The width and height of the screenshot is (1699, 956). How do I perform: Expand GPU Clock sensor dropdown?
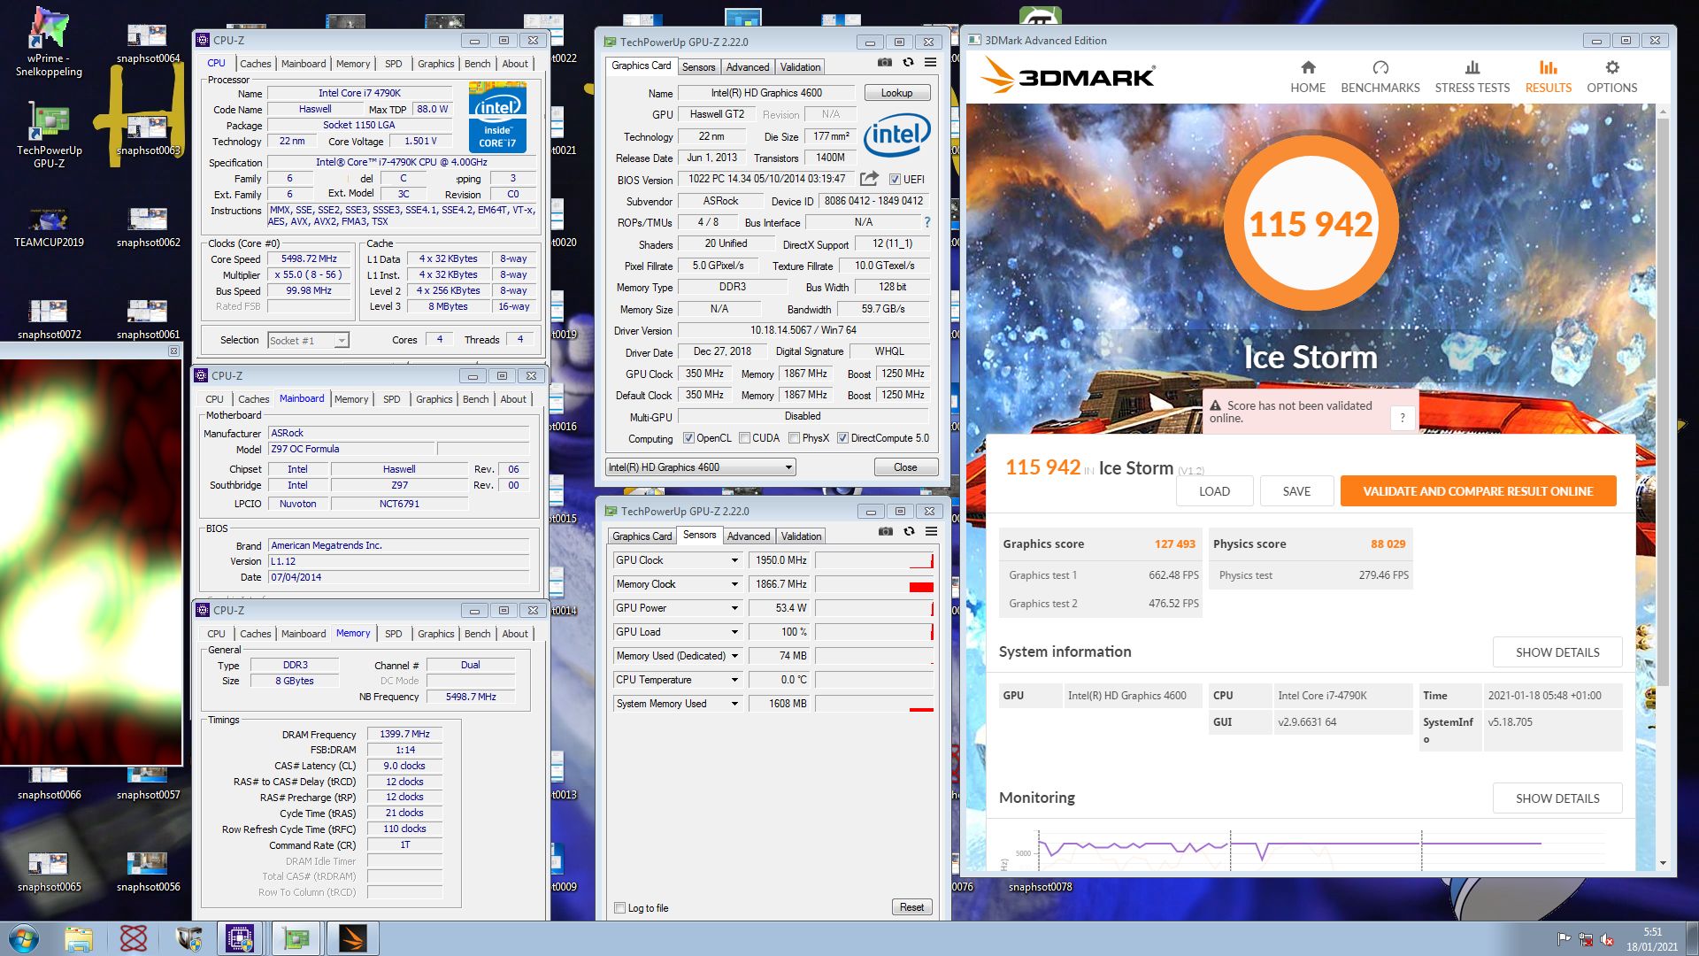coord(734,560)
